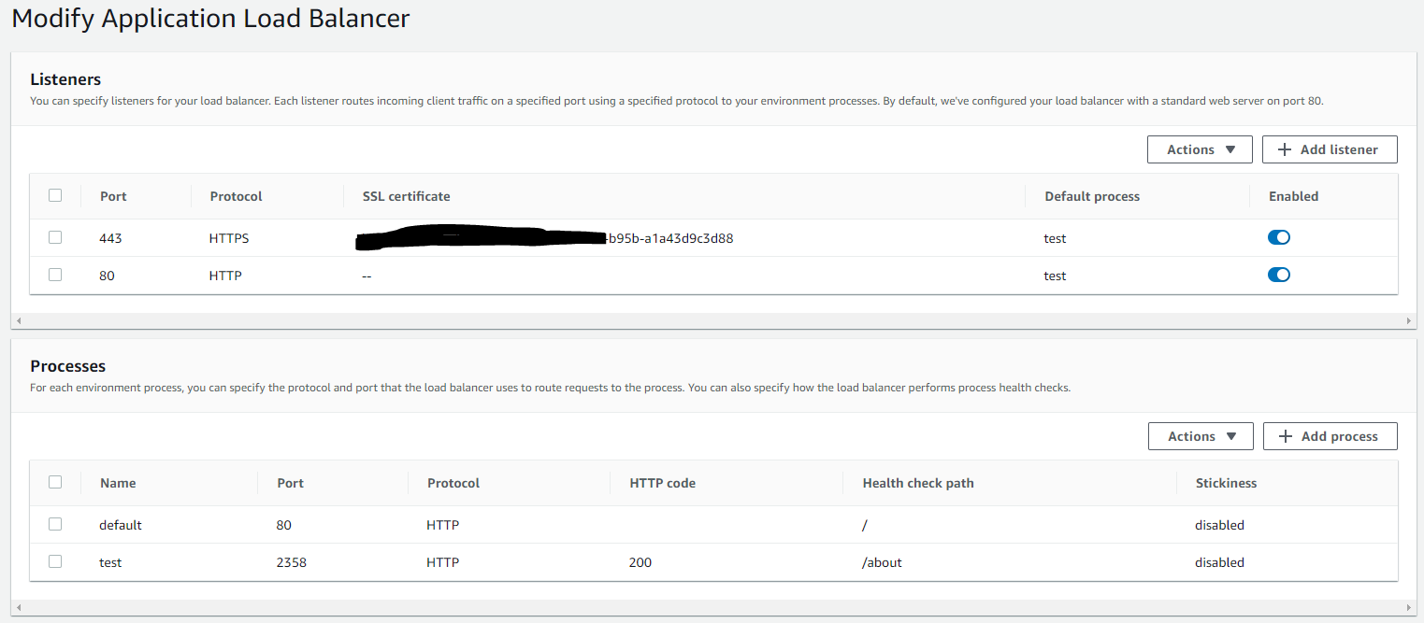The image size is (1424, 623).
Task: Open the Actions dropdown for Processes
Action: coord(1201,435)
